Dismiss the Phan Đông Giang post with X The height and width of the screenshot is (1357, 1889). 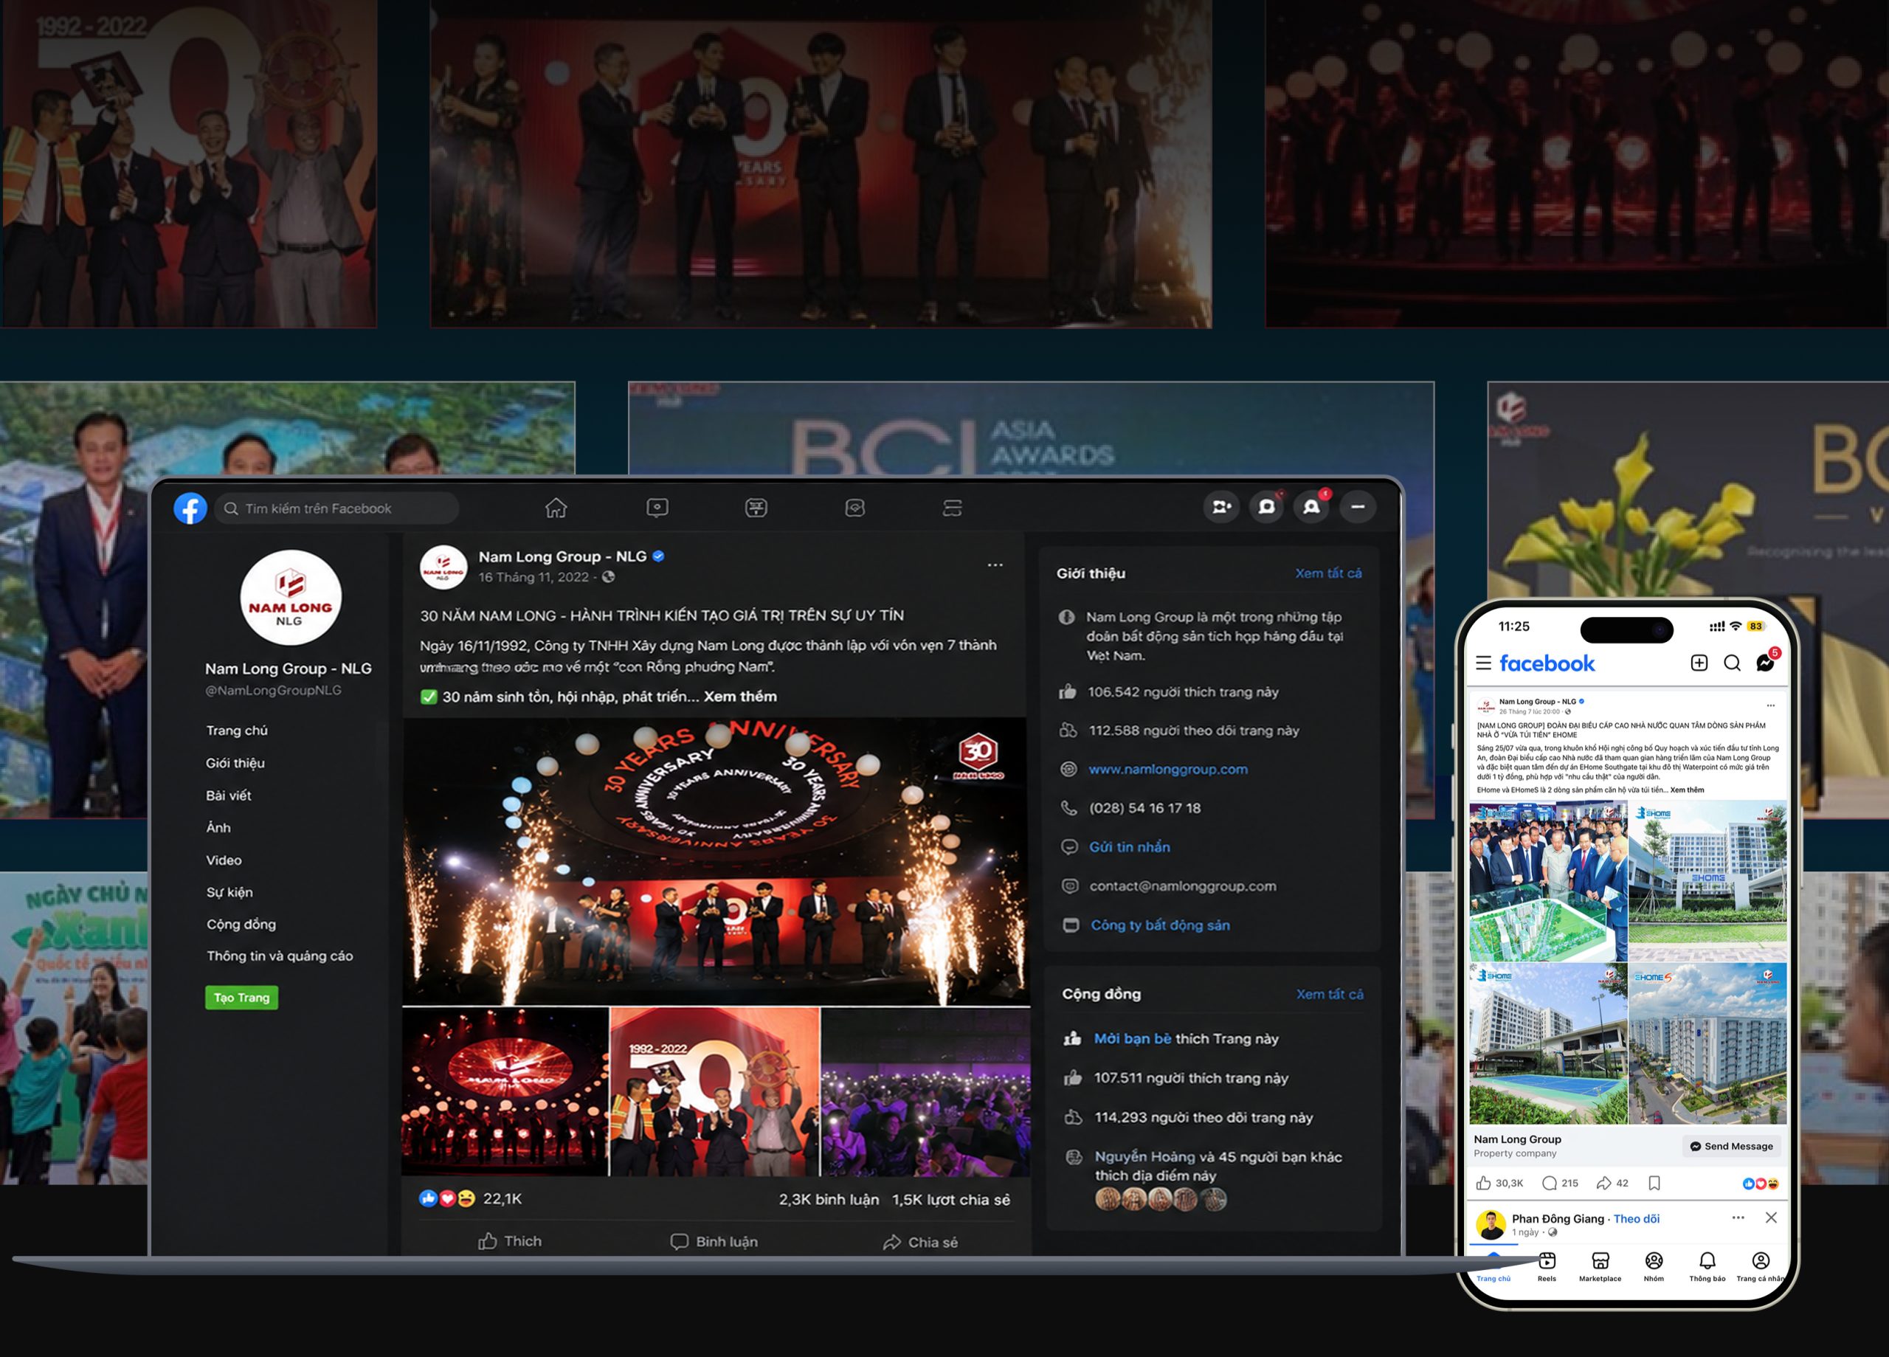pyautogui.click(x=1771, y=1218)
